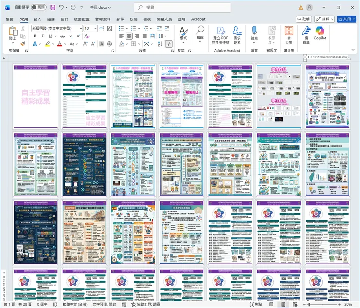360x308 pixels.
Task: Click the warning triangle icon in title bar
Action: 301,8
